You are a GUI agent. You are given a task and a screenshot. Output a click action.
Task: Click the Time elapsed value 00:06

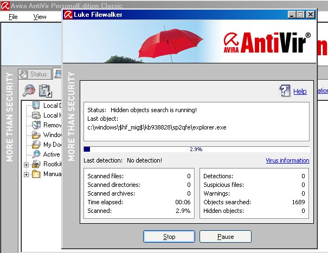point(183,202)
